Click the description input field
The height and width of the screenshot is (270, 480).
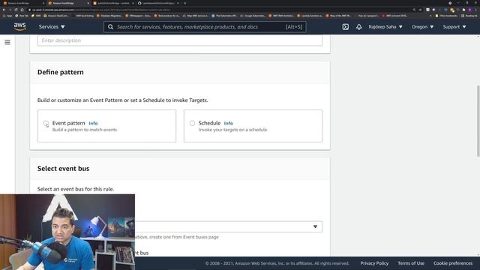coord(180,40)
